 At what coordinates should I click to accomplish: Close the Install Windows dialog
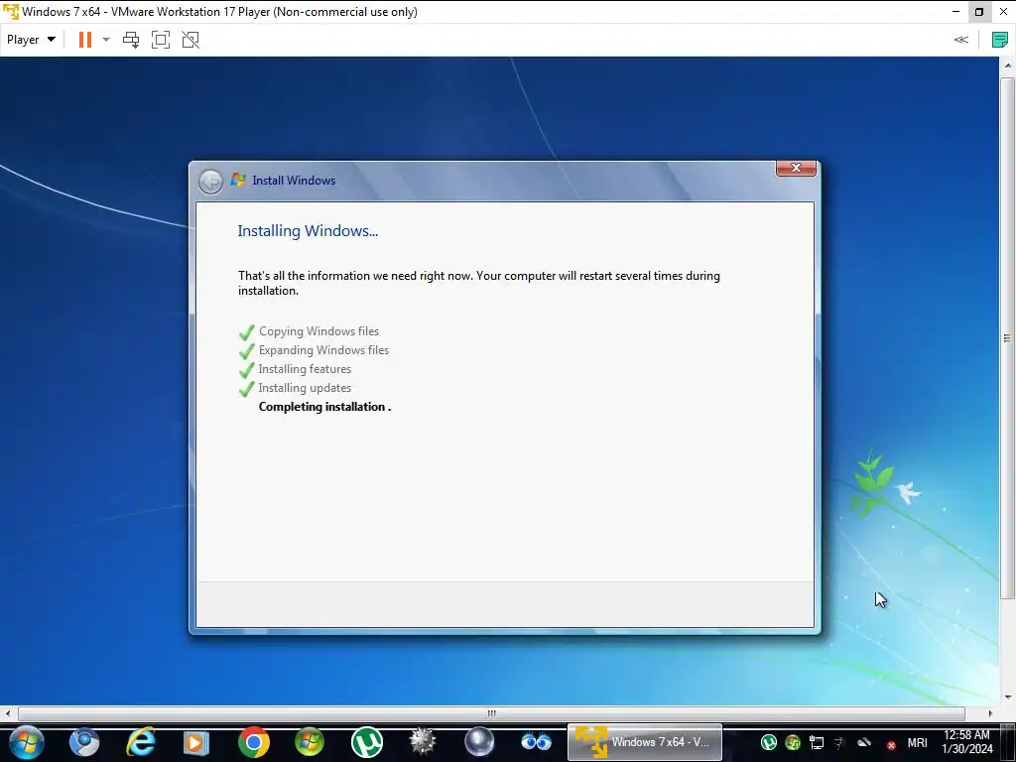click(796, 168)
